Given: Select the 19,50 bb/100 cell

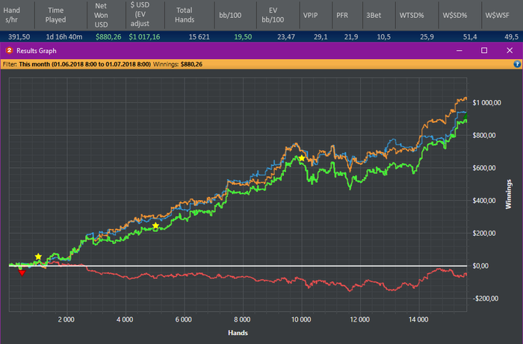Looking at the screenshot, I should pyautogui.click(x=243, y=37).
